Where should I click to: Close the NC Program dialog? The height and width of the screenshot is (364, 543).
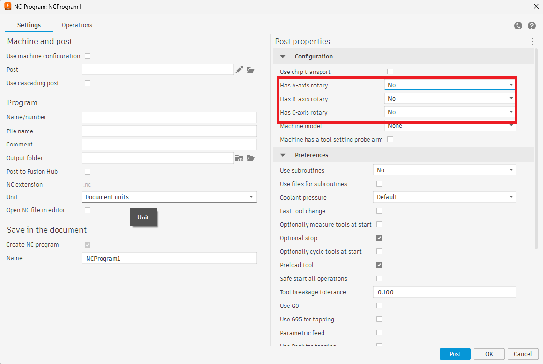pos(536,6)
